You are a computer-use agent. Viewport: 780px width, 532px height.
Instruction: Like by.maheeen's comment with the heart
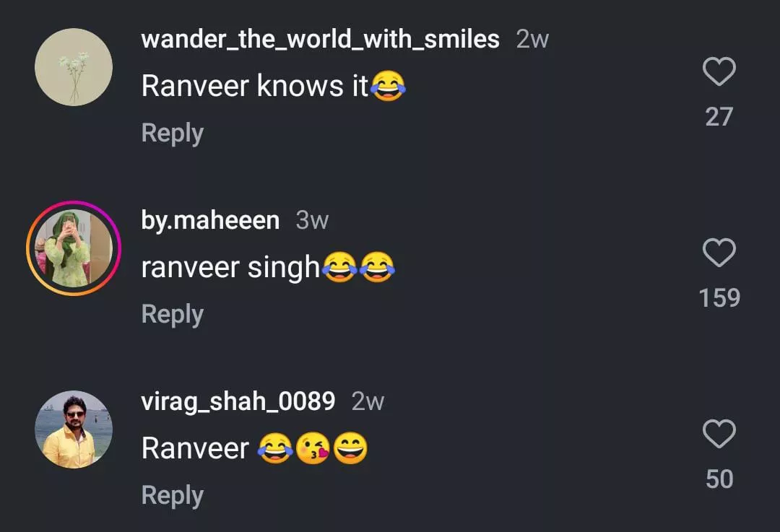click(x=719, y=253)
